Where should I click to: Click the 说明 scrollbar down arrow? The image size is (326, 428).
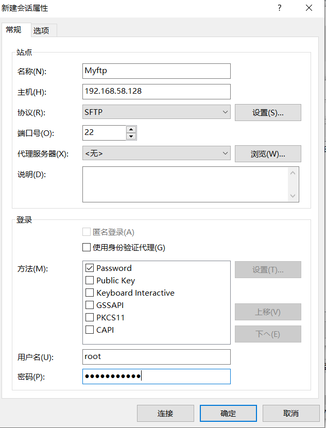click(x=293, y=196)
